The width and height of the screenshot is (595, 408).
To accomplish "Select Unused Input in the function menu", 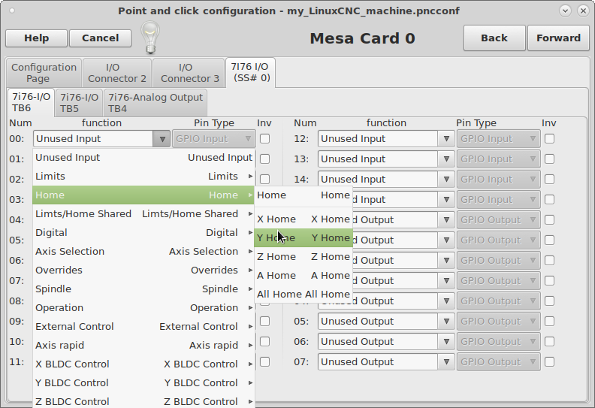I will [x=143, y=158].
